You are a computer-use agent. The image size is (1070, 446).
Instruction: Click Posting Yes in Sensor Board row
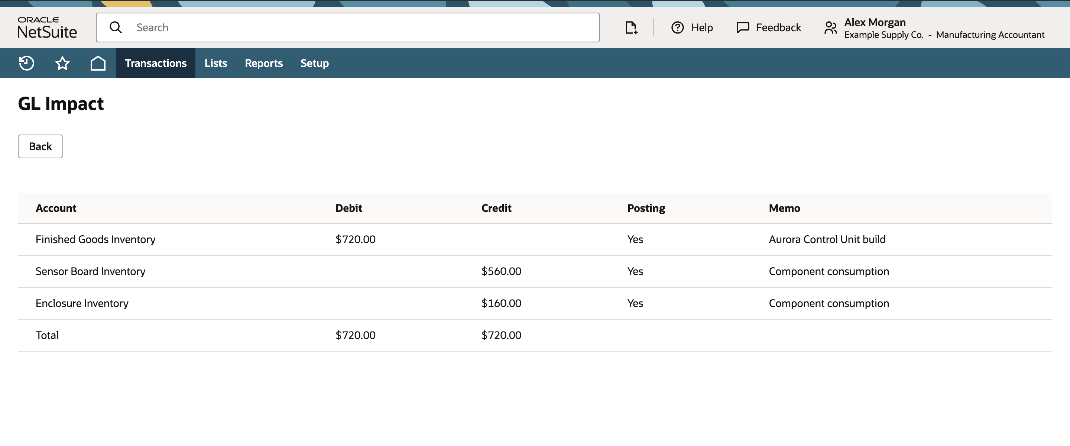[635, 271]
